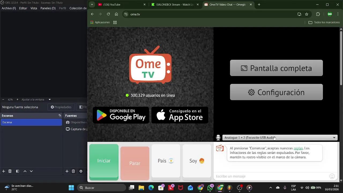Move the scene down in OBS
Screen dimensions: 343x193
(x=31, y=171)
